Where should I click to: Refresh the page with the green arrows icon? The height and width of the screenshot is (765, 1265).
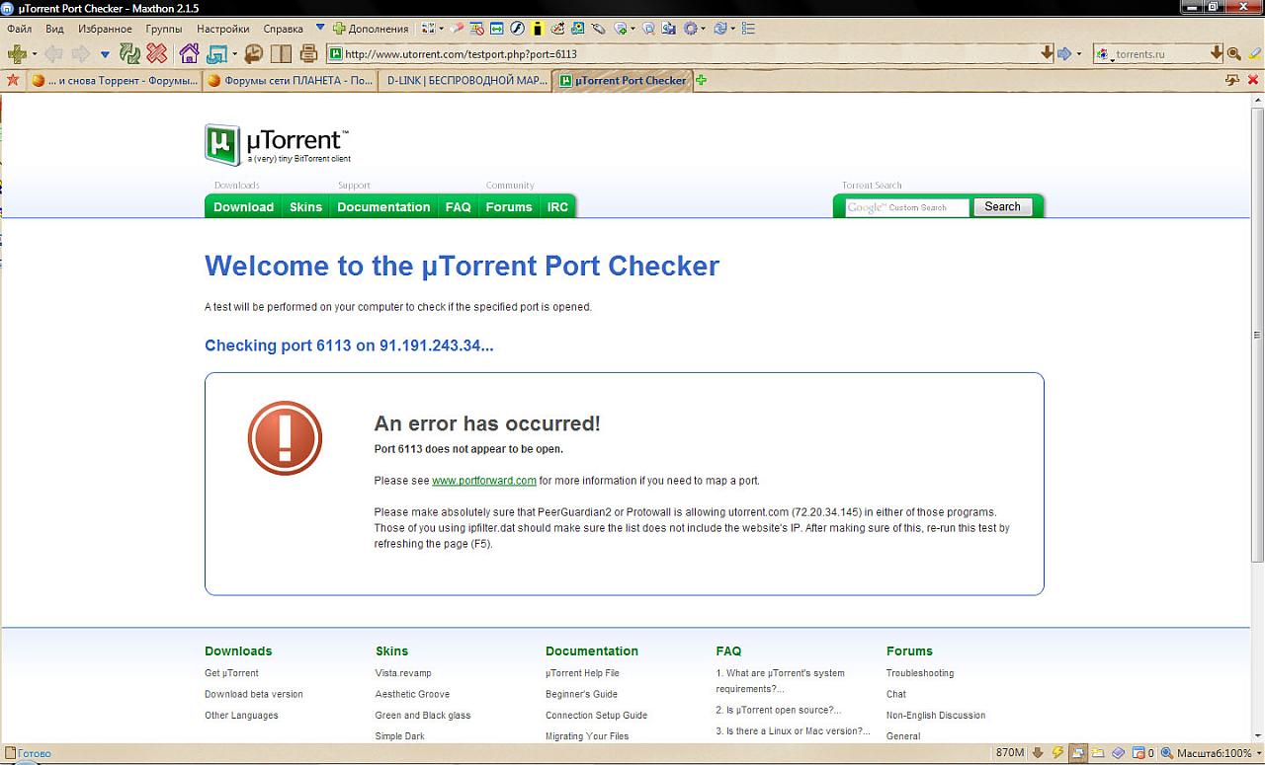pyautogui.click(x=129, y=53)
